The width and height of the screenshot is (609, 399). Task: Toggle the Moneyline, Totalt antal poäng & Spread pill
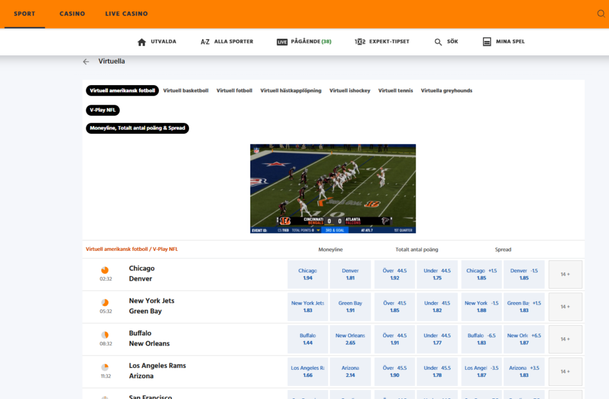click(x=137, y=128)
